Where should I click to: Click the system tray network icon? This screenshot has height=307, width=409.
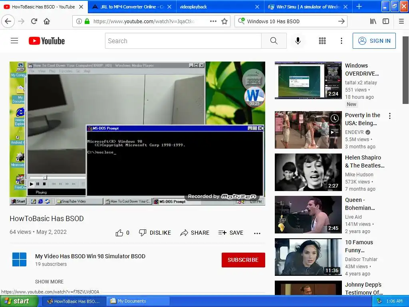tap(379, 301)
